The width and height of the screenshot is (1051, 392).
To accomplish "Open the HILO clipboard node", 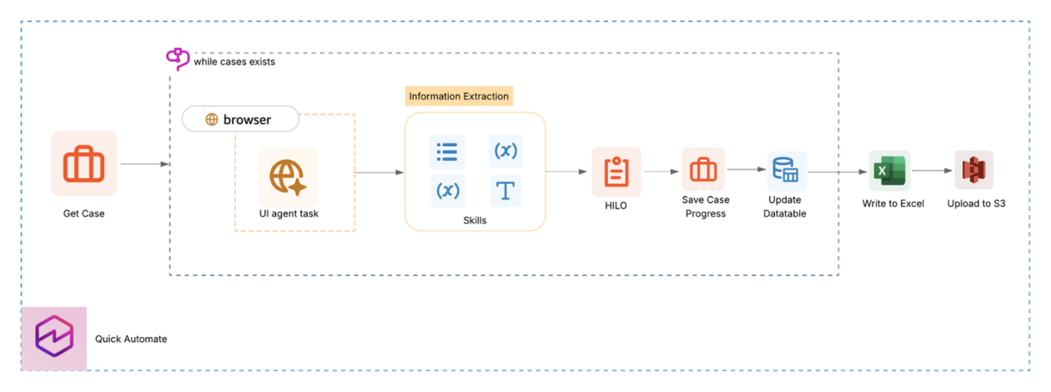I will (616, 172).
